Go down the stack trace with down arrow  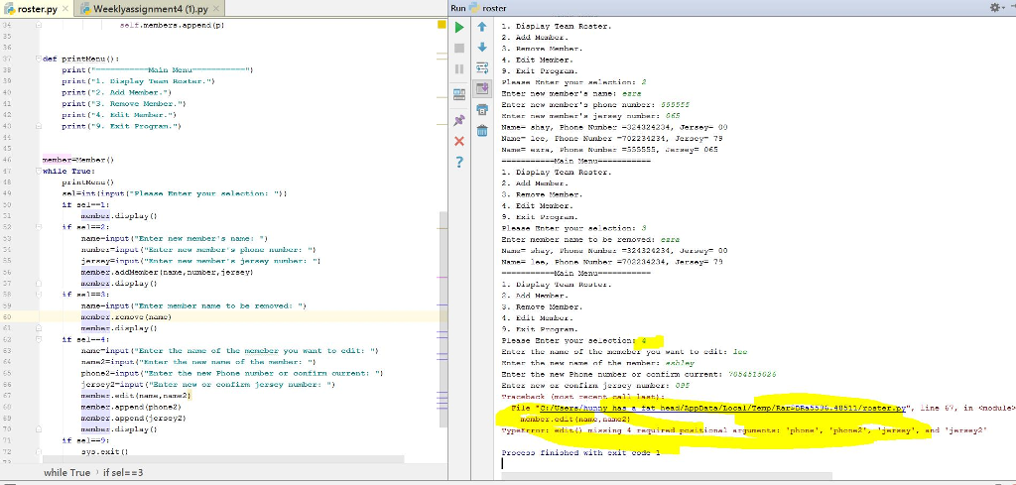click(x=482, y=47)
